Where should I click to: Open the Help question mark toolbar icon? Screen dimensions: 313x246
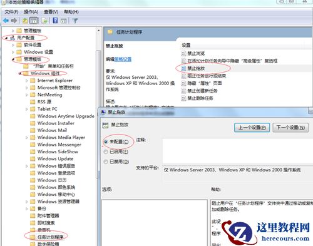(x=55, y=21)
